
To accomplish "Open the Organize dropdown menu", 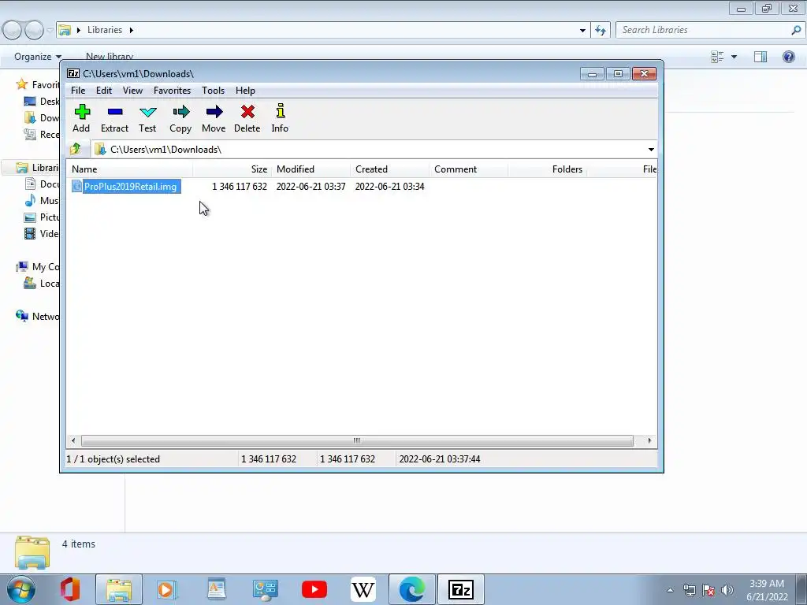I will (38, 57).
